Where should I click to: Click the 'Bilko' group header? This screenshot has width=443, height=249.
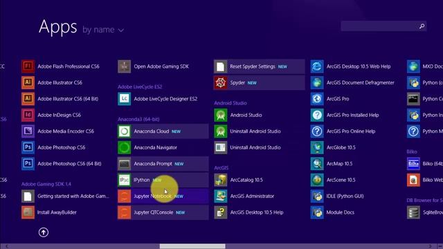(412, 151)
